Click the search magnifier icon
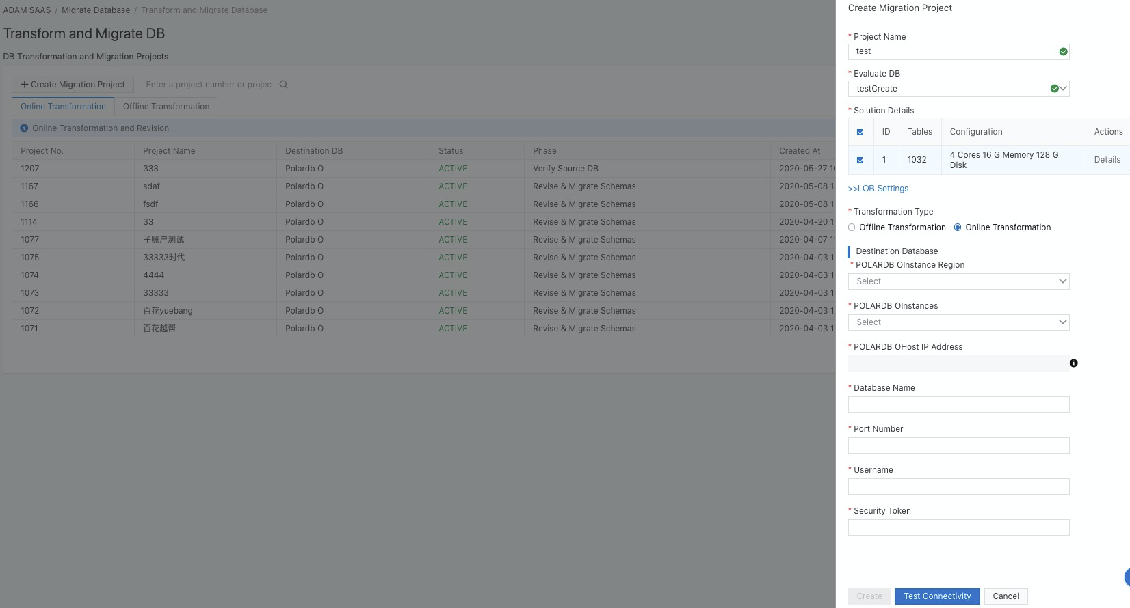Image resolution: width=1130 pixels, height=608 pixels. [283, 85]
